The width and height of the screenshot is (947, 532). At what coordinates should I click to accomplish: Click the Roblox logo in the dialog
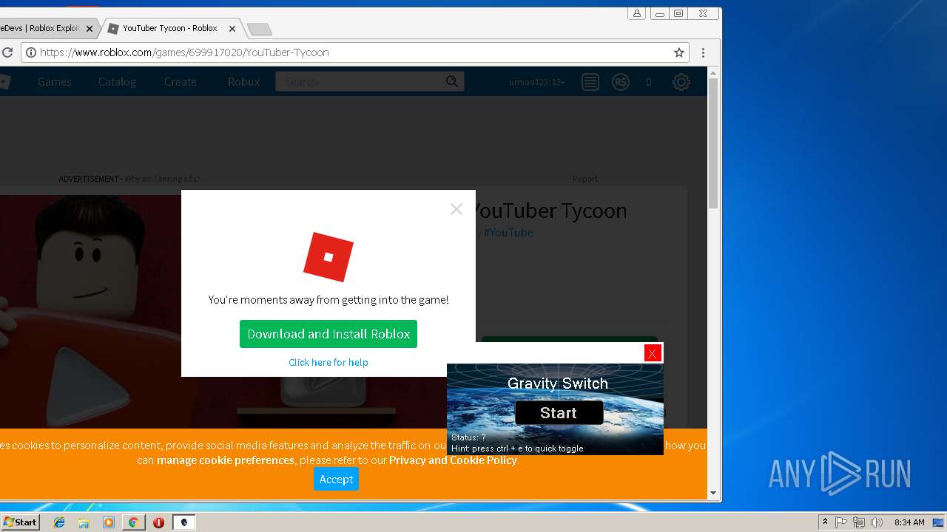click(x=328, y=257)
